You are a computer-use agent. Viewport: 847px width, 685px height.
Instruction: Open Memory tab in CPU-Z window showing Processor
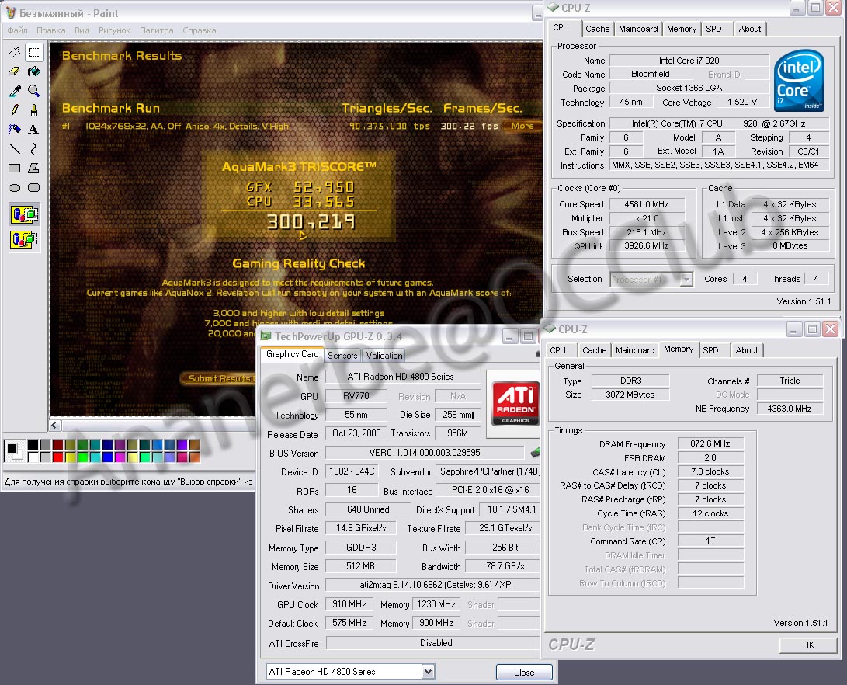click(682, 29)
